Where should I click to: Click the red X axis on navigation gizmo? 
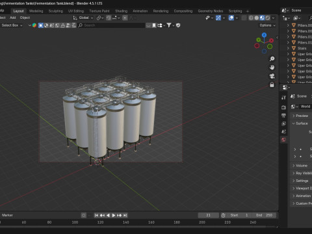click(x=271, y=40)
